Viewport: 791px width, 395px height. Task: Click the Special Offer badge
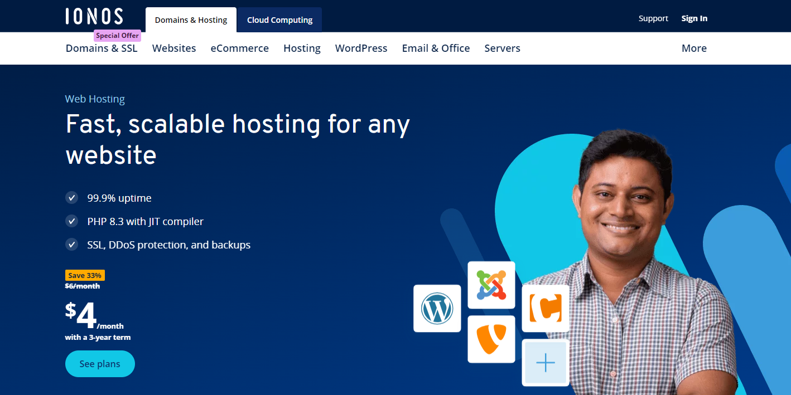click(x=117, y=36)
